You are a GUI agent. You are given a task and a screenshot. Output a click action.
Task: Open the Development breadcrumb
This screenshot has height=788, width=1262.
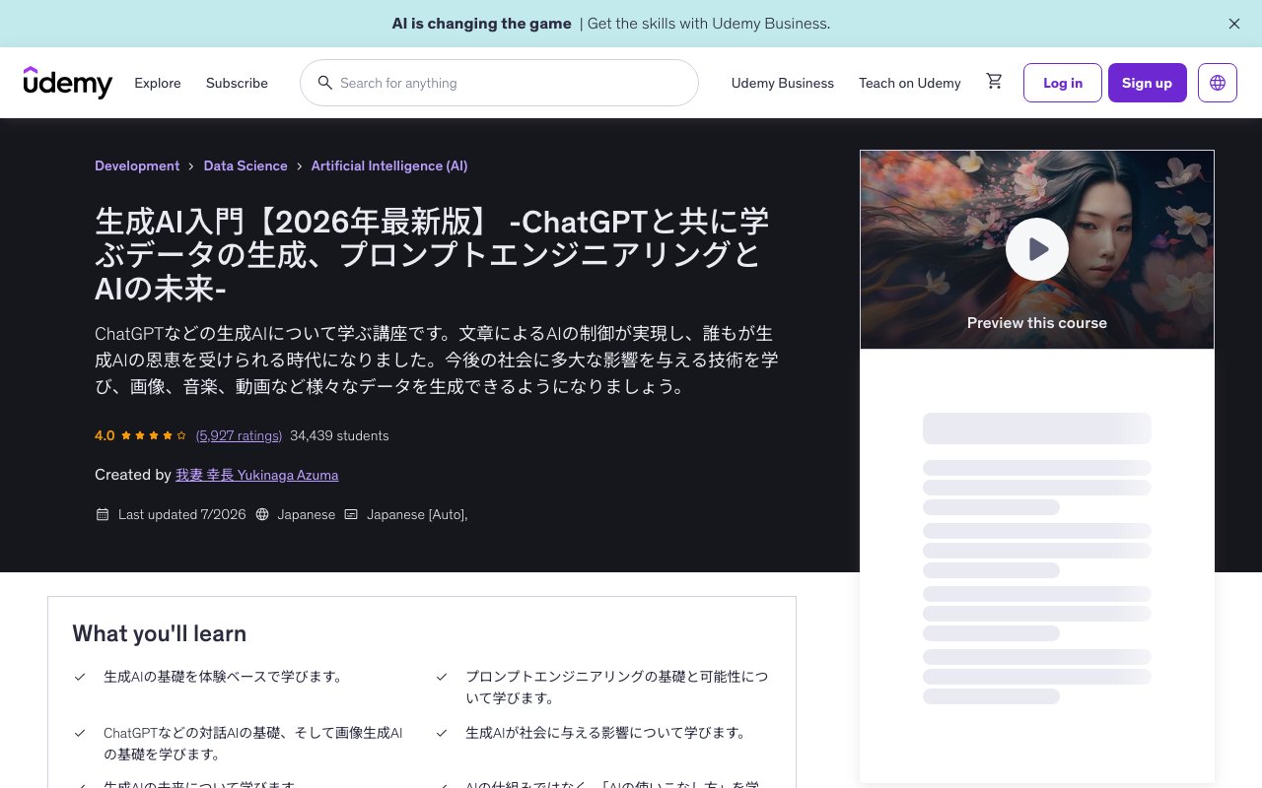tap(137, 165)
